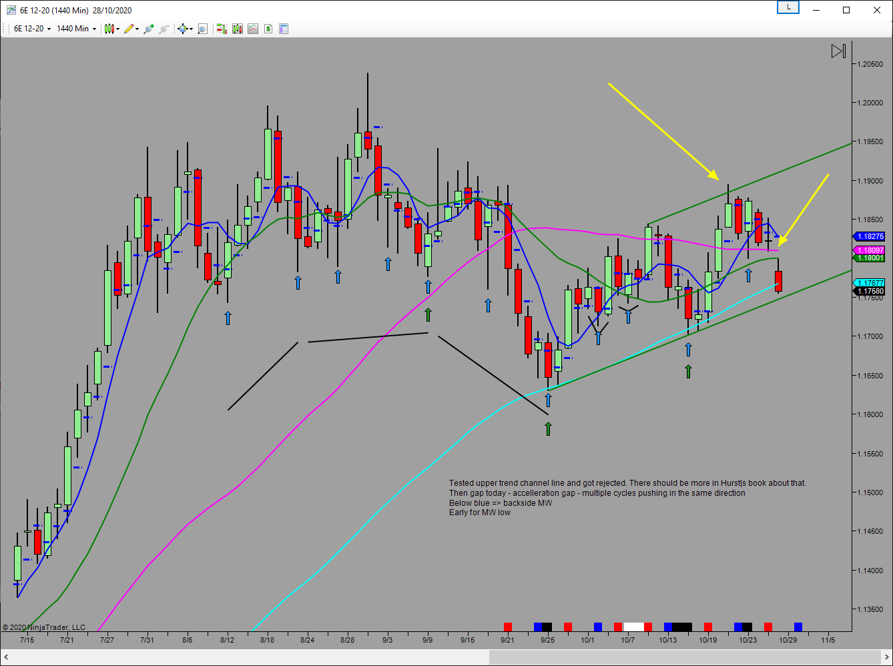
Task: Open the Indicators icon
Action: point(253,29)
